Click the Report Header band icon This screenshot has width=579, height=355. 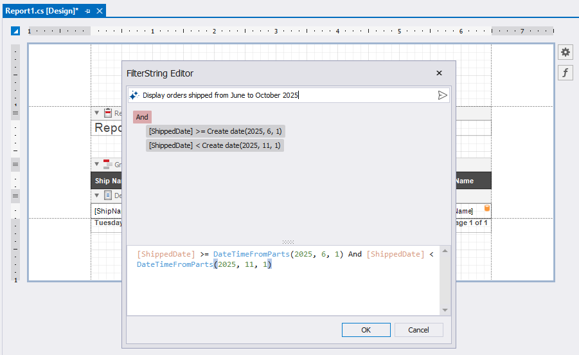pyautogui.click(x=108, y=113)
